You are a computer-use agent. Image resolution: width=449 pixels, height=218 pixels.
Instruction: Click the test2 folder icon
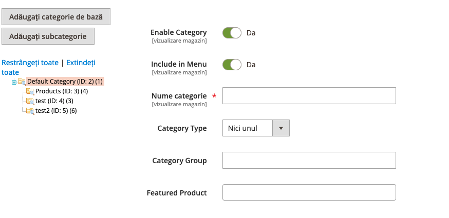coord(30,111)
